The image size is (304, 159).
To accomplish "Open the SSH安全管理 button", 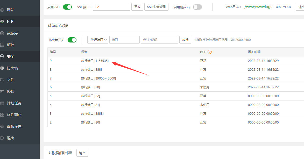I will [x=156, y=7].
